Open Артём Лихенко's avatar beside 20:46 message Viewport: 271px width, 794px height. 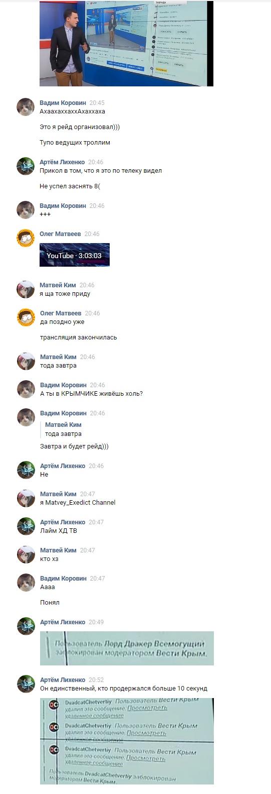(26, 166)
